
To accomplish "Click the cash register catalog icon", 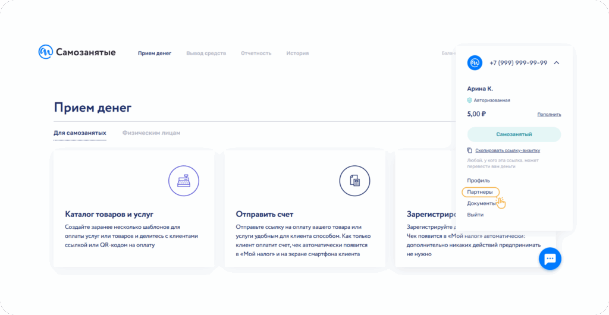I will pos(184,181).
